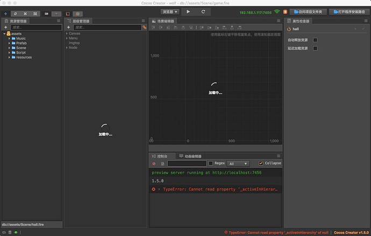The width and height of the screenshot is (371, 236).
Task: Switch to center anchor mode
Action: [x=56, y=14]
